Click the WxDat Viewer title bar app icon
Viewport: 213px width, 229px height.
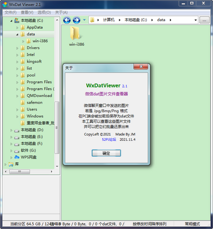tap(5, 4)
